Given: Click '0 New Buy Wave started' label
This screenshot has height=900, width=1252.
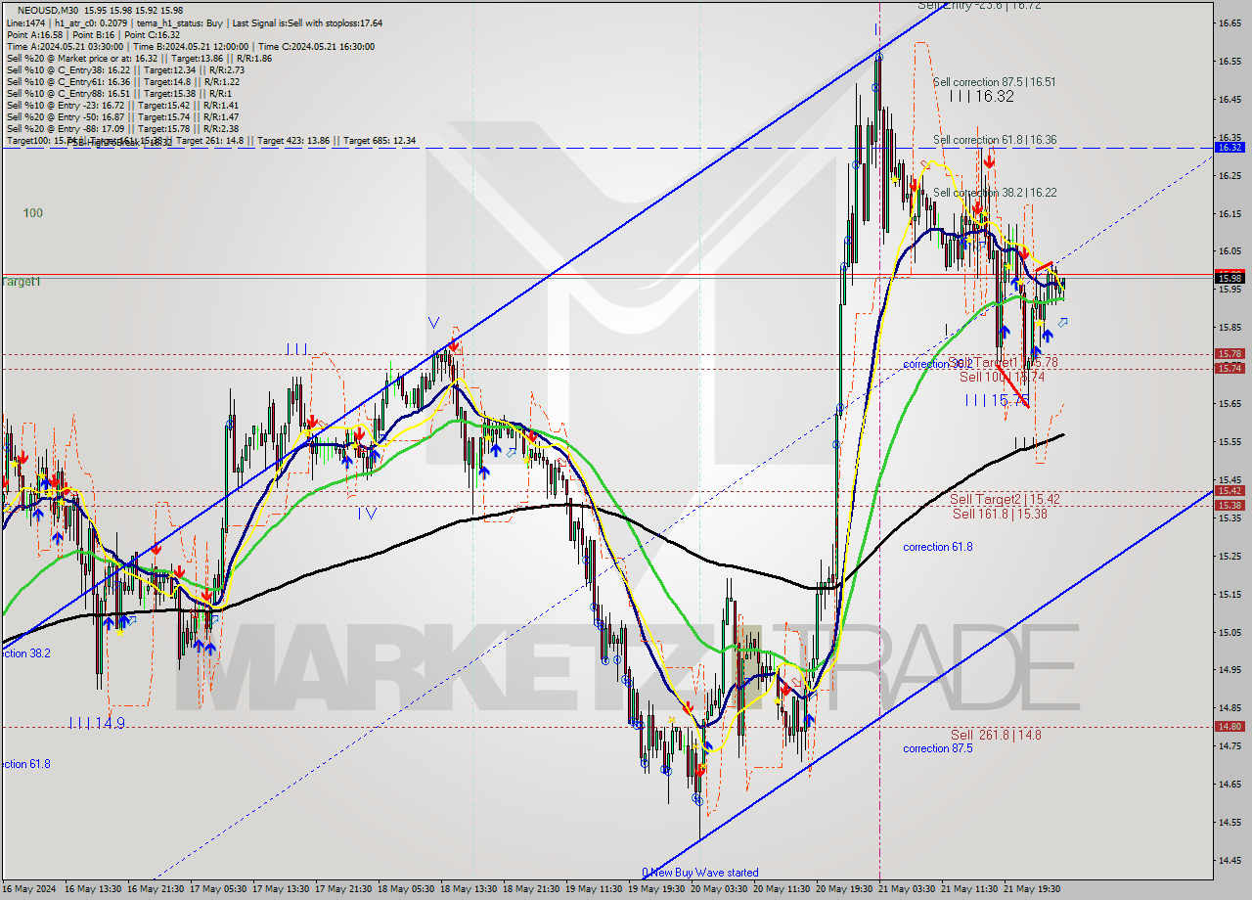Looking at the screenshot, I should pyautogui.click(x=699, y=873).
